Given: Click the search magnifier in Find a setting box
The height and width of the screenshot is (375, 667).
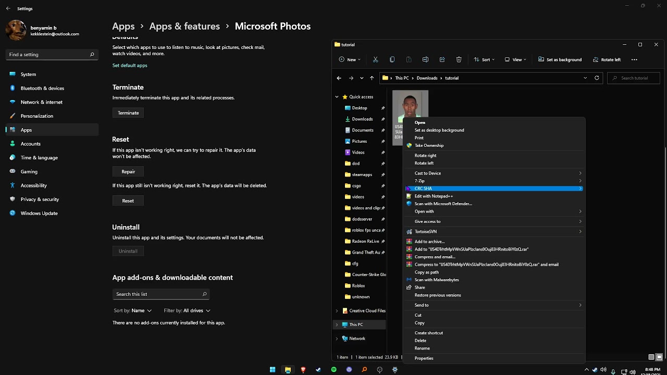Looking at the screenshot, I should 92,54.
